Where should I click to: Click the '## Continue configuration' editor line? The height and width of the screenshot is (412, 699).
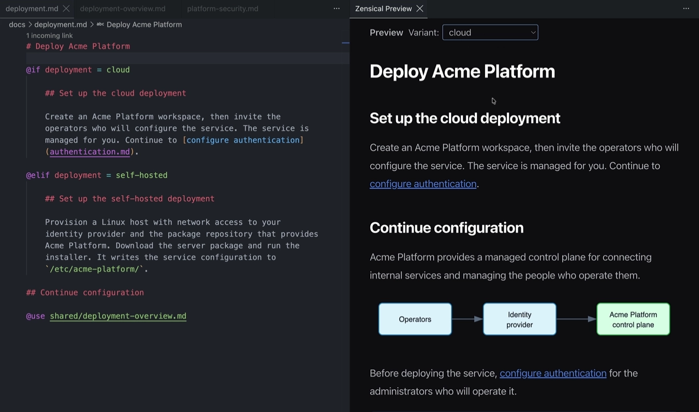click(x=85, y=292)
